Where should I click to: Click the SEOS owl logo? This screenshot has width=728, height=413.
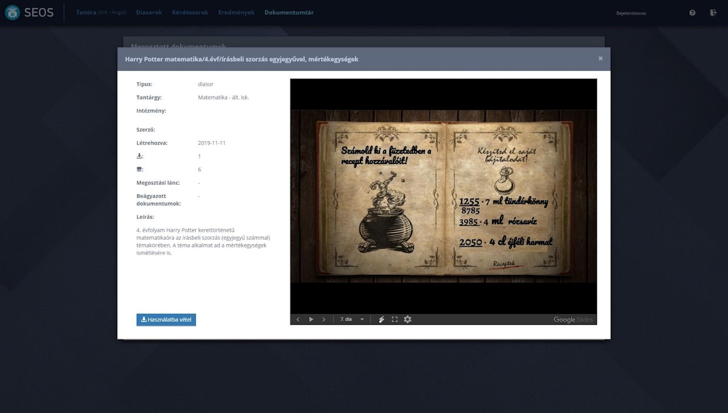12,12
